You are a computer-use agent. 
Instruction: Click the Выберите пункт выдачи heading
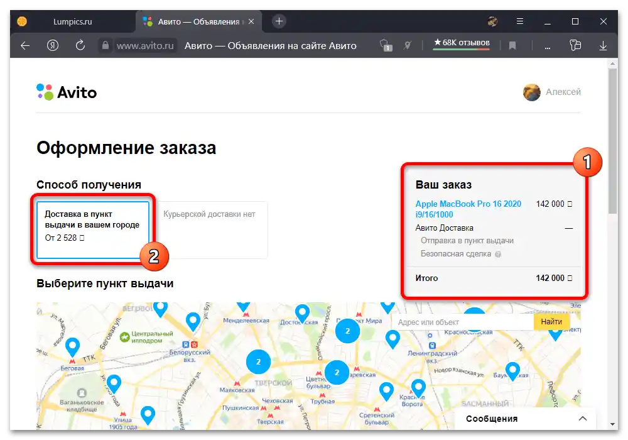coord(105,283)
